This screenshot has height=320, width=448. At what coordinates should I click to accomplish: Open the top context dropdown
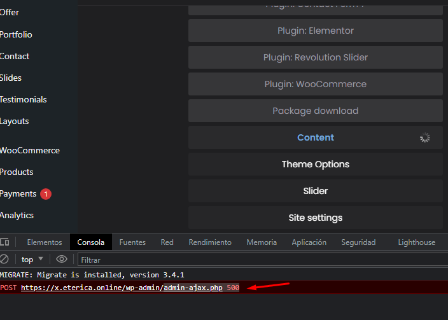(x=32, y=259)
